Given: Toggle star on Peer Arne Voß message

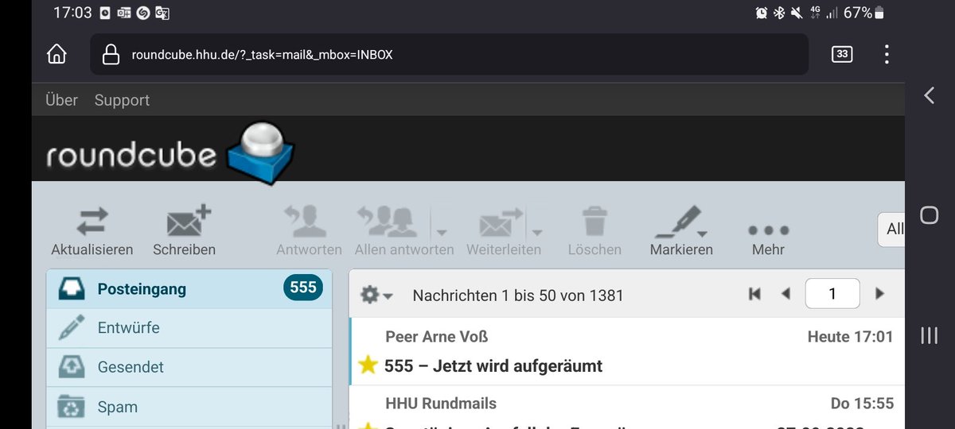Looking at the screenshot, I should tap(367, 365).
